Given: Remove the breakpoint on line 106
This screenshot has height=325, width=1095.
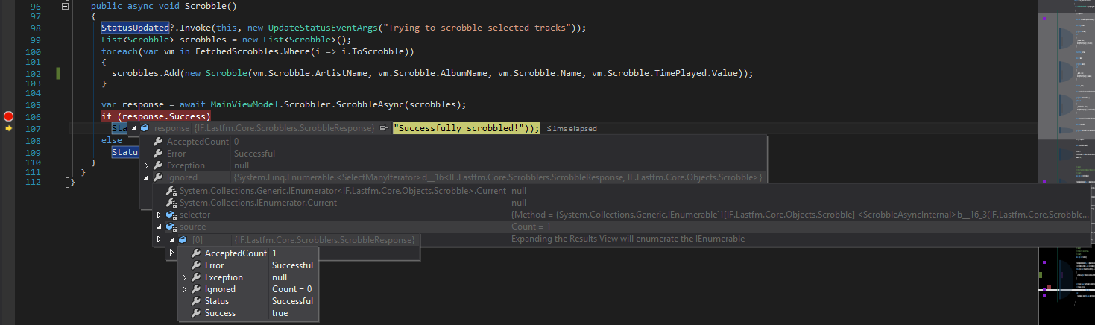Looking at the screenshot, I should (x=9, y=116).
